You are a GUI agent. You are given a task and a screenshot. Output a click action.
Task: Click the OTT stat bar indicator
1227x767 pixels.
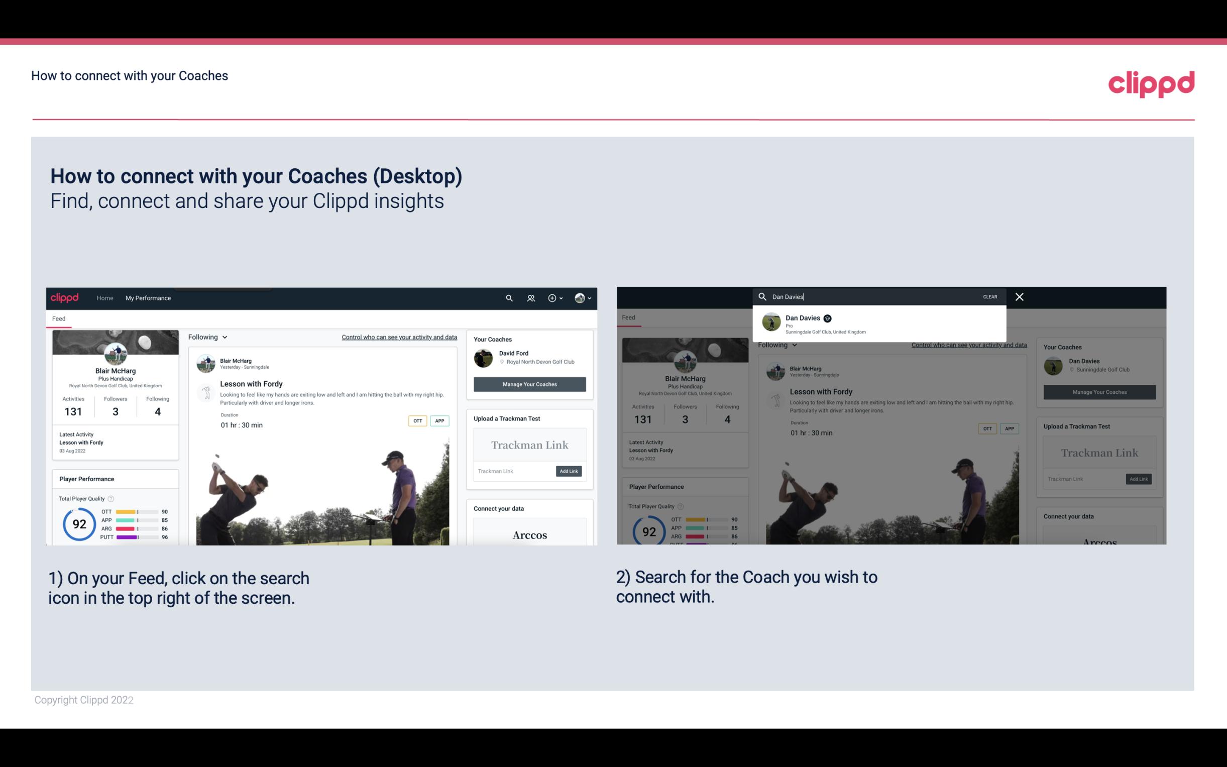pyautogui.click(x=137, y=512)
